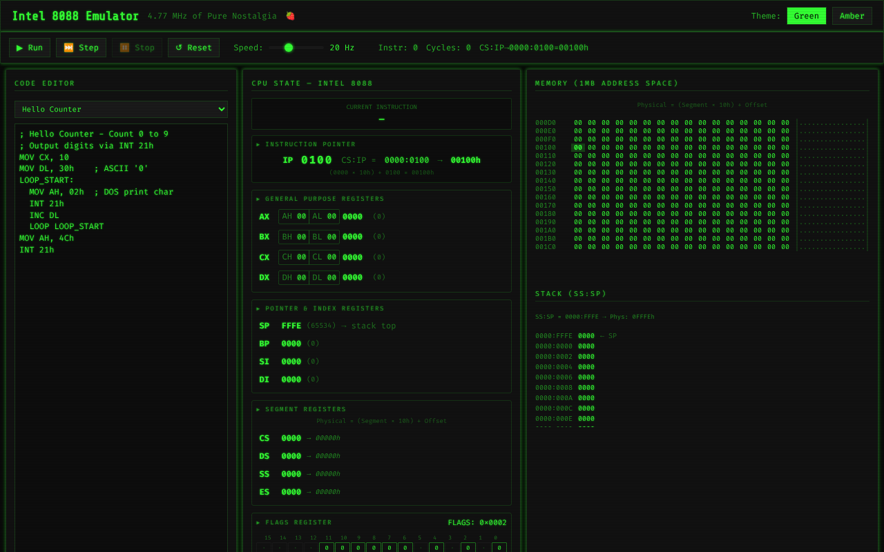Click the AX register label
884x552 pixels.
(x=265, y=217)
